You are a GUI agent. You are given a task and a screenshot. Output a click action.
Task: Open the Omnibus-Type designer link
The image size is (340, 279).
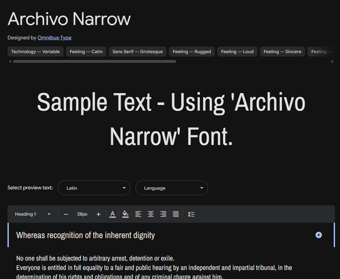(x=54, y=38)
